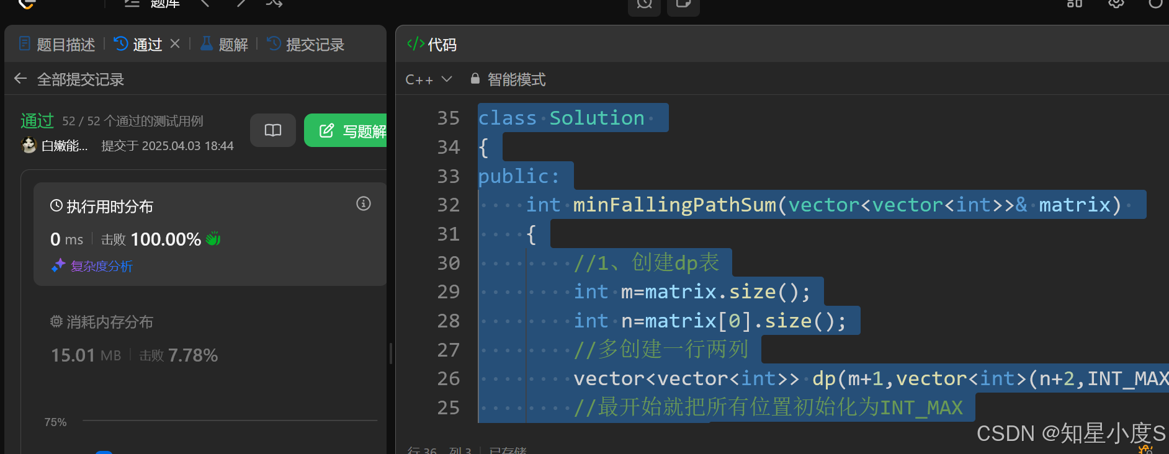Click the submitter avatar image
Screen dimensions: 1169x454
[29, 145]
